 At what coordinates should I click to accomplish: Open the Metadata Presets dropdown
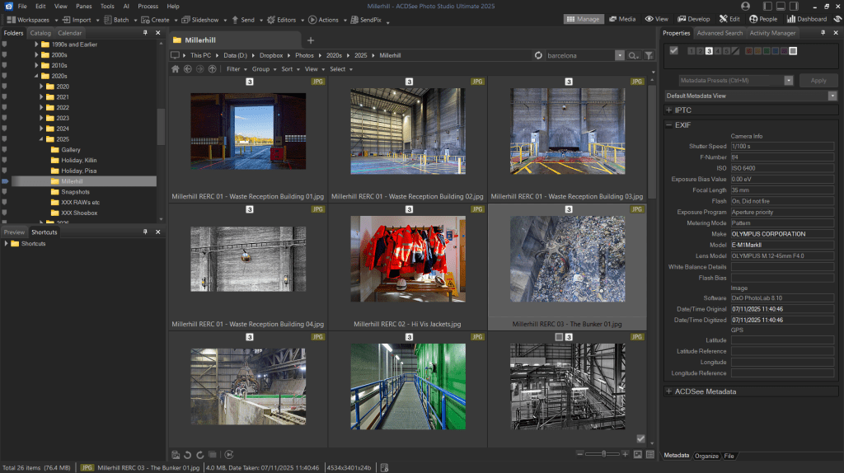(x=789, y=81)
